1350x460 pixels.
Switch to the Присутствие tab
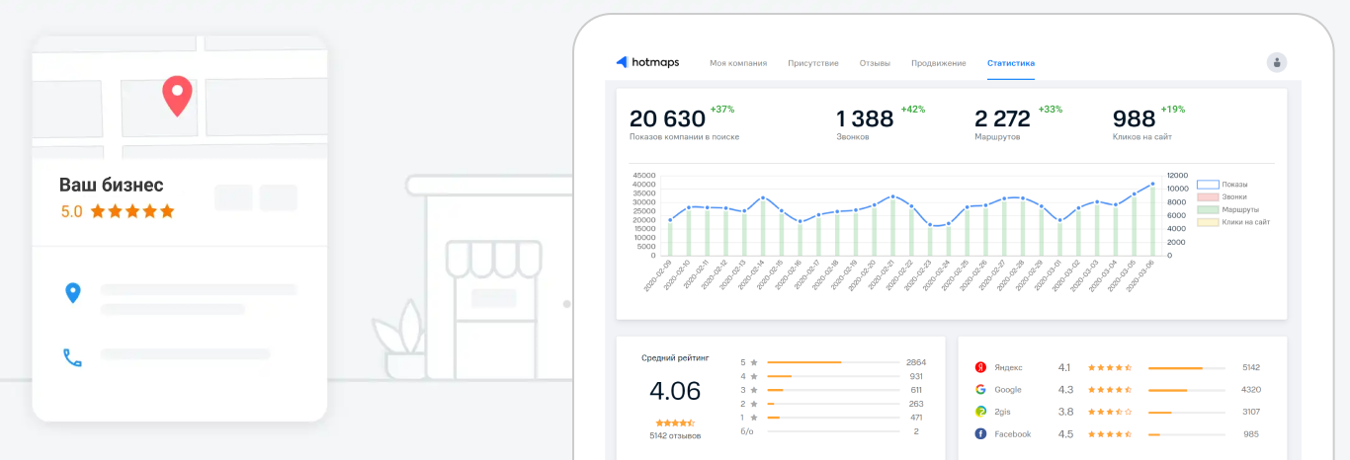(813, 63)
